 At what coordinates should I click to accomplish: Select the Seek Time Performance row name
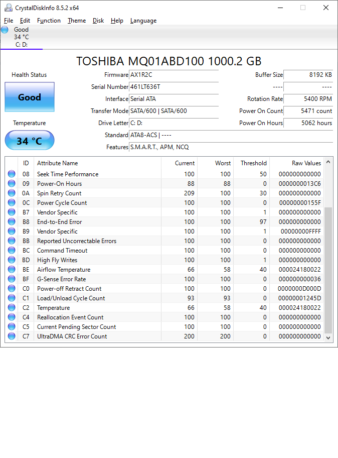tap(68, 174)
